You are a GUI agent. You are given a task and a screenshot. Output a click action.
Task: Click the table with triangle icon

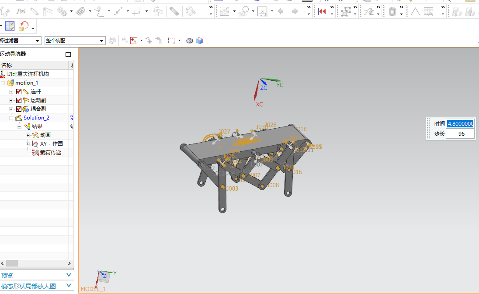coord(429,12)
